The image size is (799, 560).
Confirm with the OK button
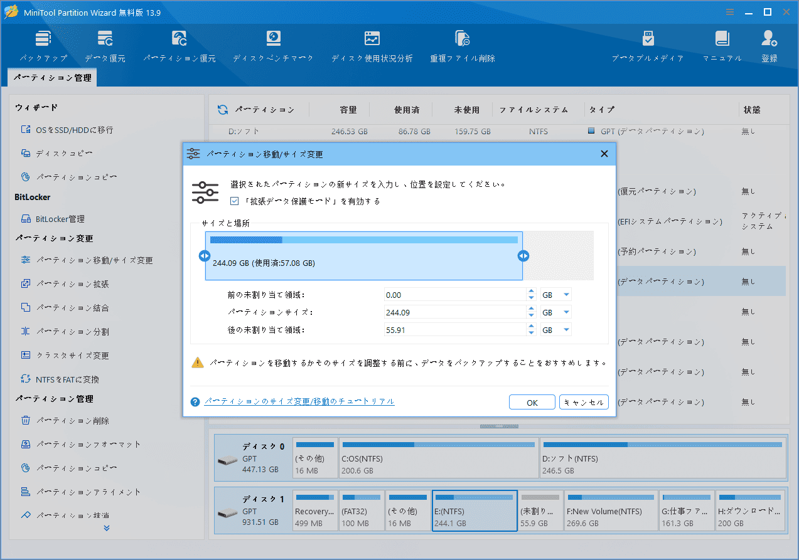click(x=532, y=403)
